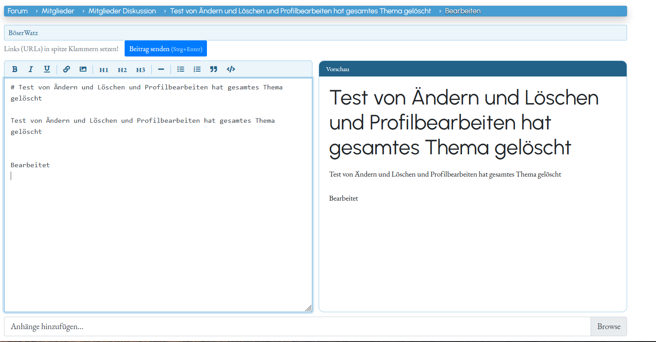The image size is (656, 342).
Task: Go to Forum in breadcrumb
Action: tap(17, 11)
